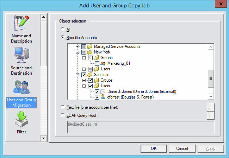229x158 pixels.
Task: Click the Managed Service Accounts folder icon
Action: [x=90, y=46]
